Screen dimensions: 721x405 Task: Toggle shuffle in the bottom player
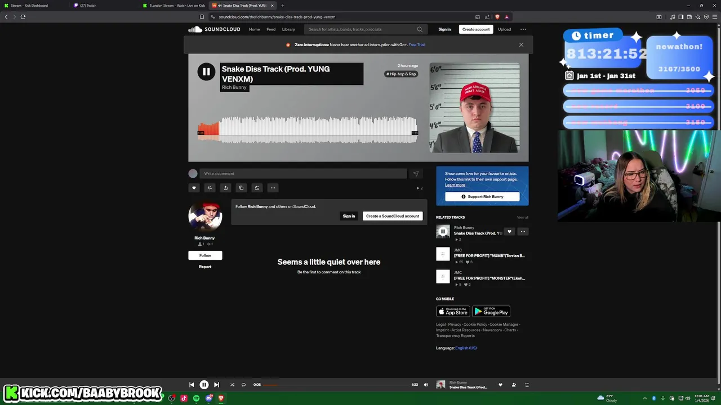pyautogui.click(x=232, y=385)
